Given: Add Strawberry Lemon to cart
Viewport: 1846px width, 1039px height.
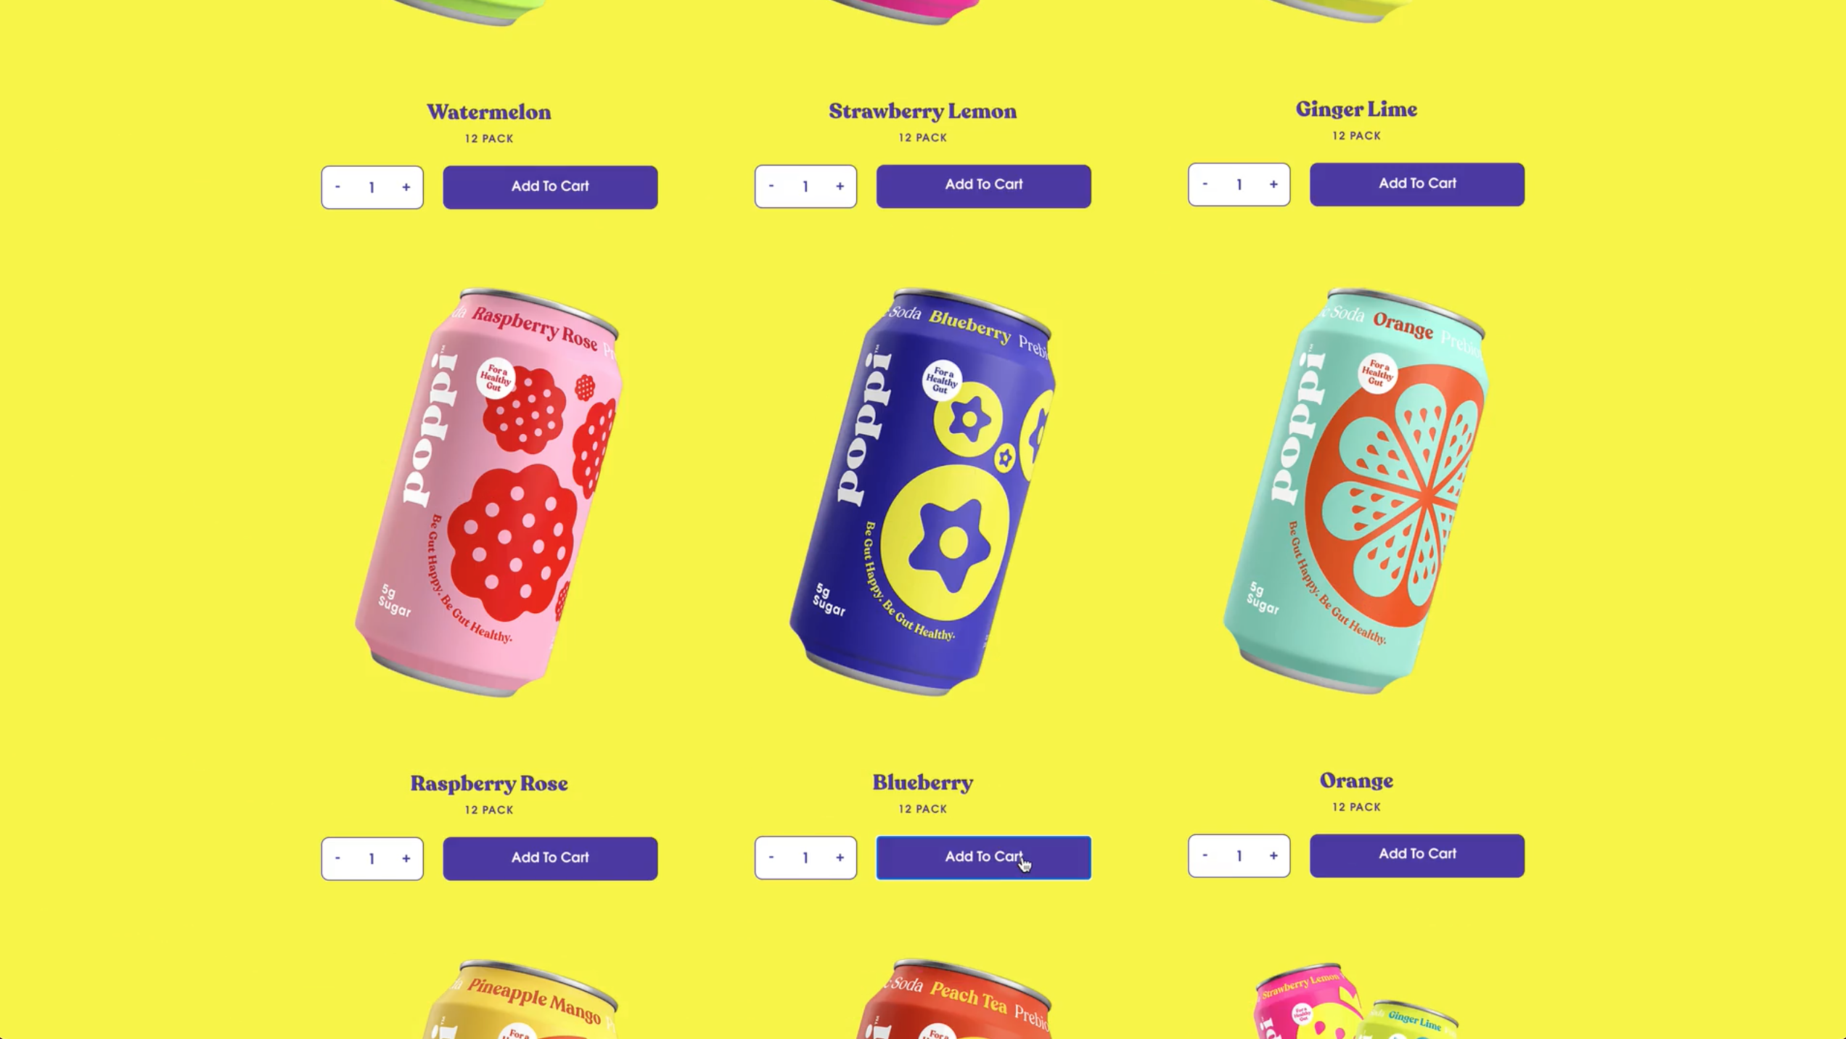Looking at the screenshot, I should [x=983, y=186].
